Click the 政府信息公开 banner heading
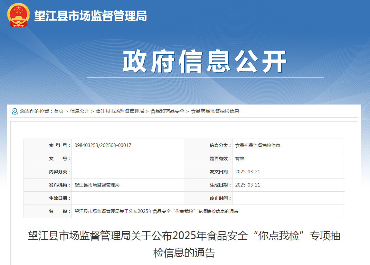The height and width of the screenshot is (265, 370). [x=205, y=61]
